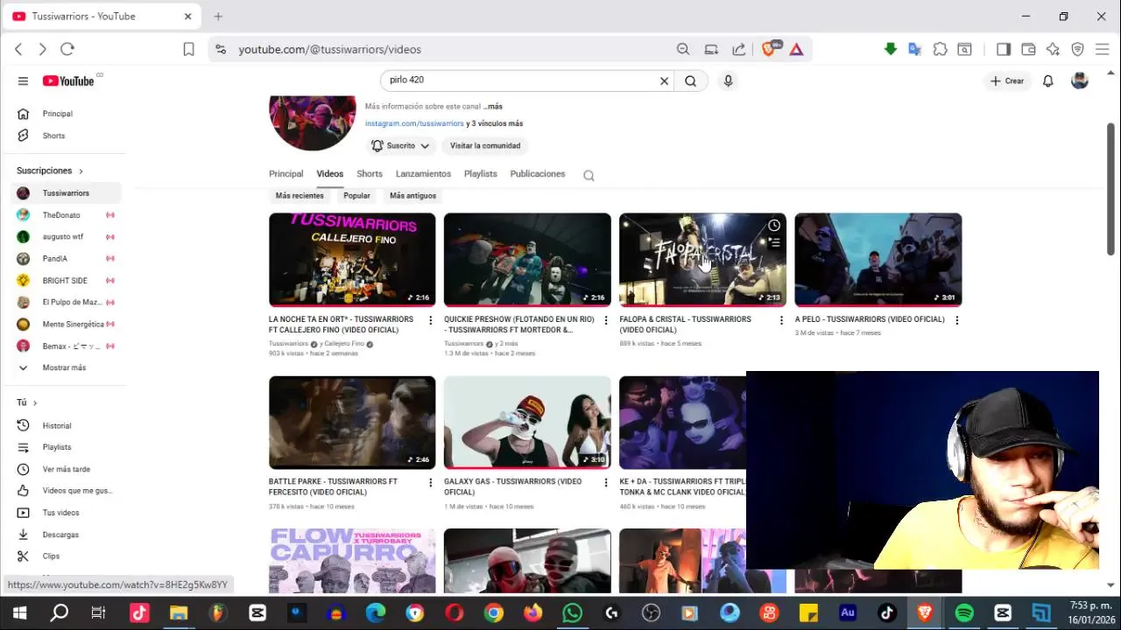The image size is (1121, 630).
Task: Expand Mostrar más subscriptions
Action: 63,367
